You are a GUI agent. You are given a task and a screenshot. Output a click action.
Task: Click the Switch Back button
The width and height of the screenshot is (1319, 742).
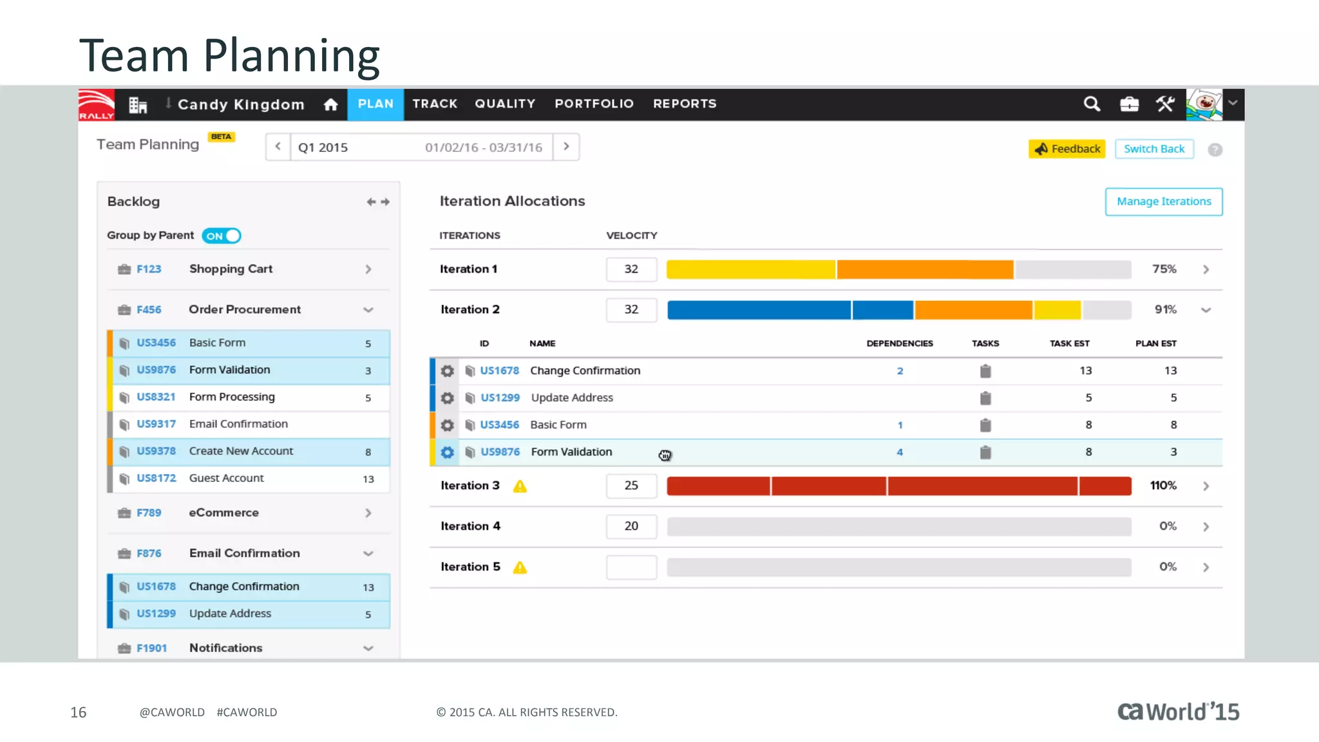point(1153,149)
